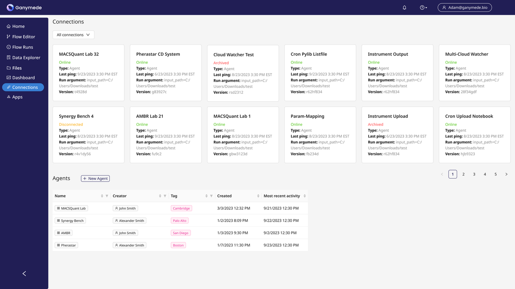515x289 pixels.
Task: Click the notification bell icon
Action: pos(404,7)
